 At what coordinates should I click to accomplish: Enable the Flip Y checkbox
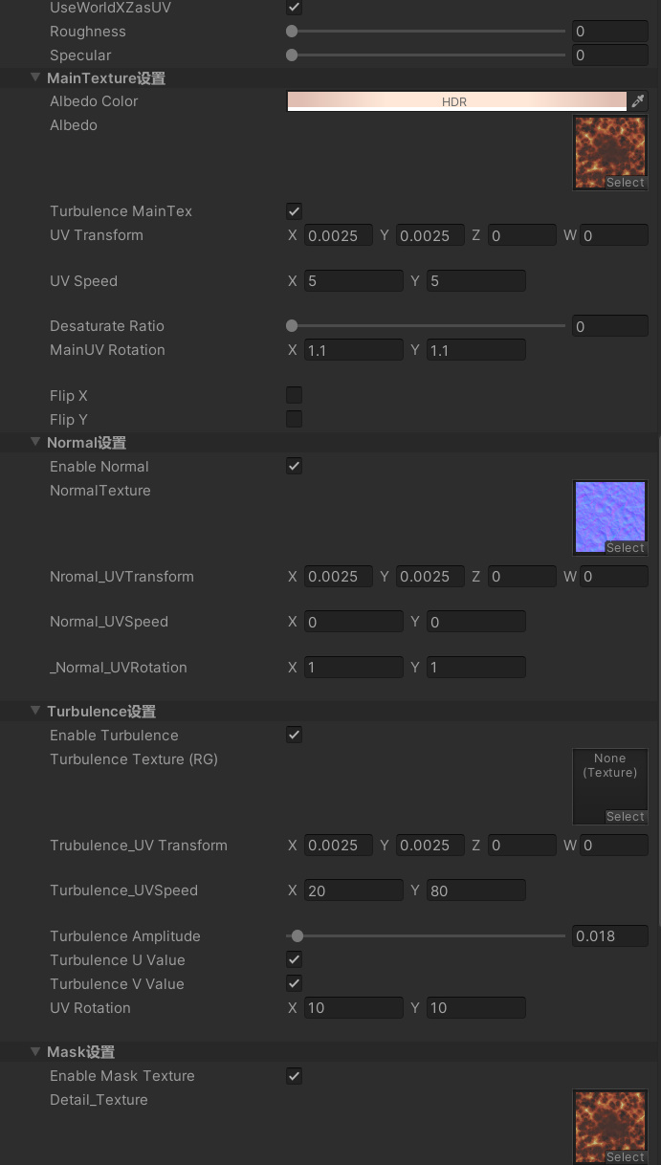coord(295,419)
